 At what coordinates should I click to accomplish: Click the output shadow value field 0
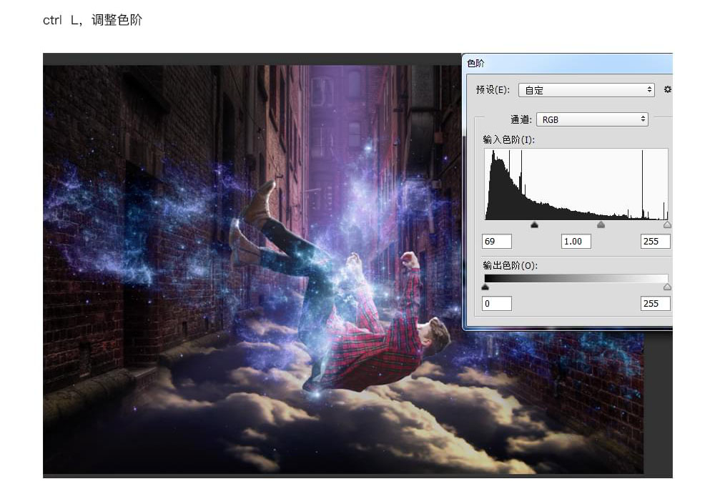497,304
